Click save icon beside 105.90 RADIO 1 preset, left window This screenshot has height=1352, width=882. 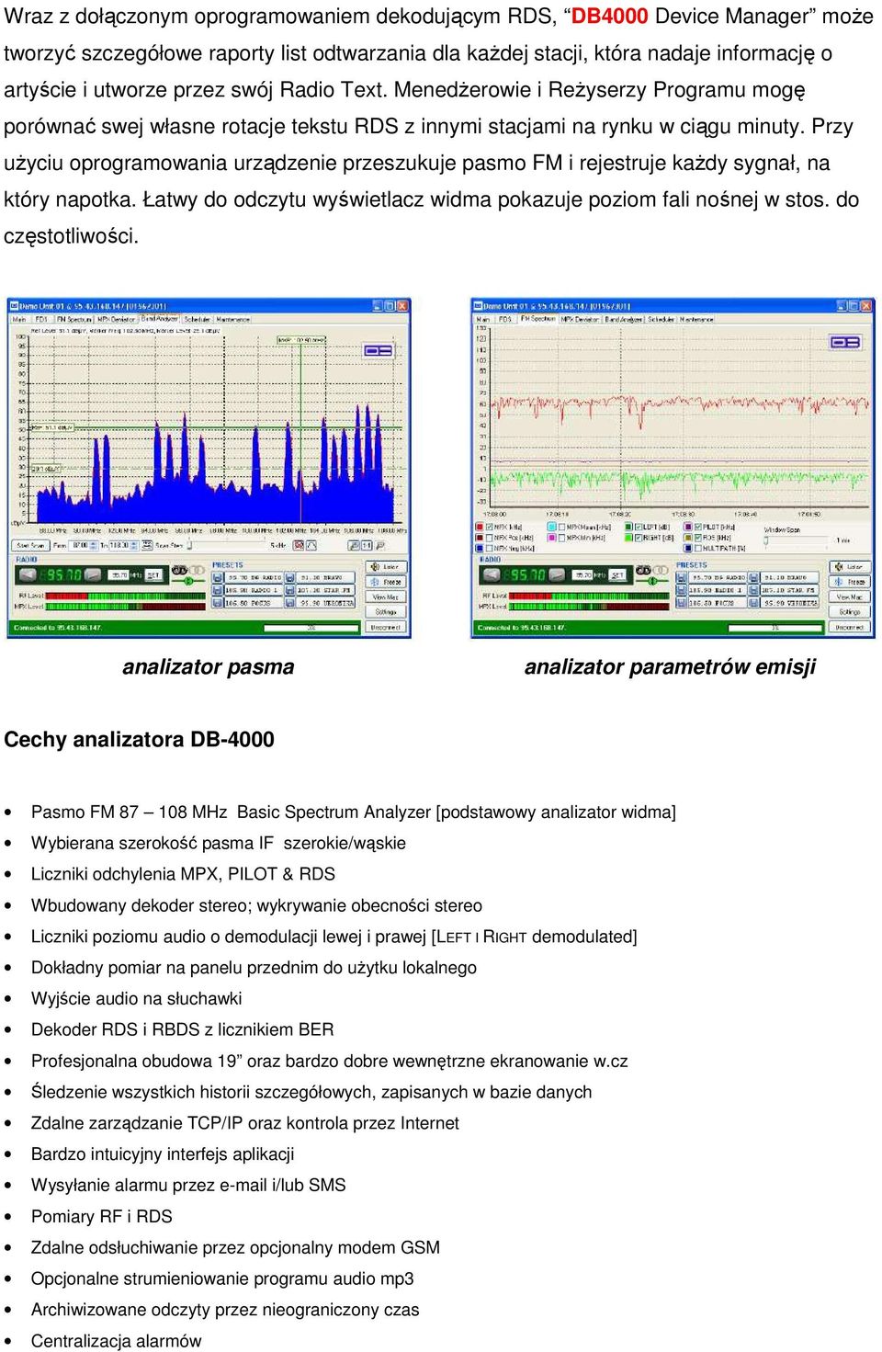218,590
